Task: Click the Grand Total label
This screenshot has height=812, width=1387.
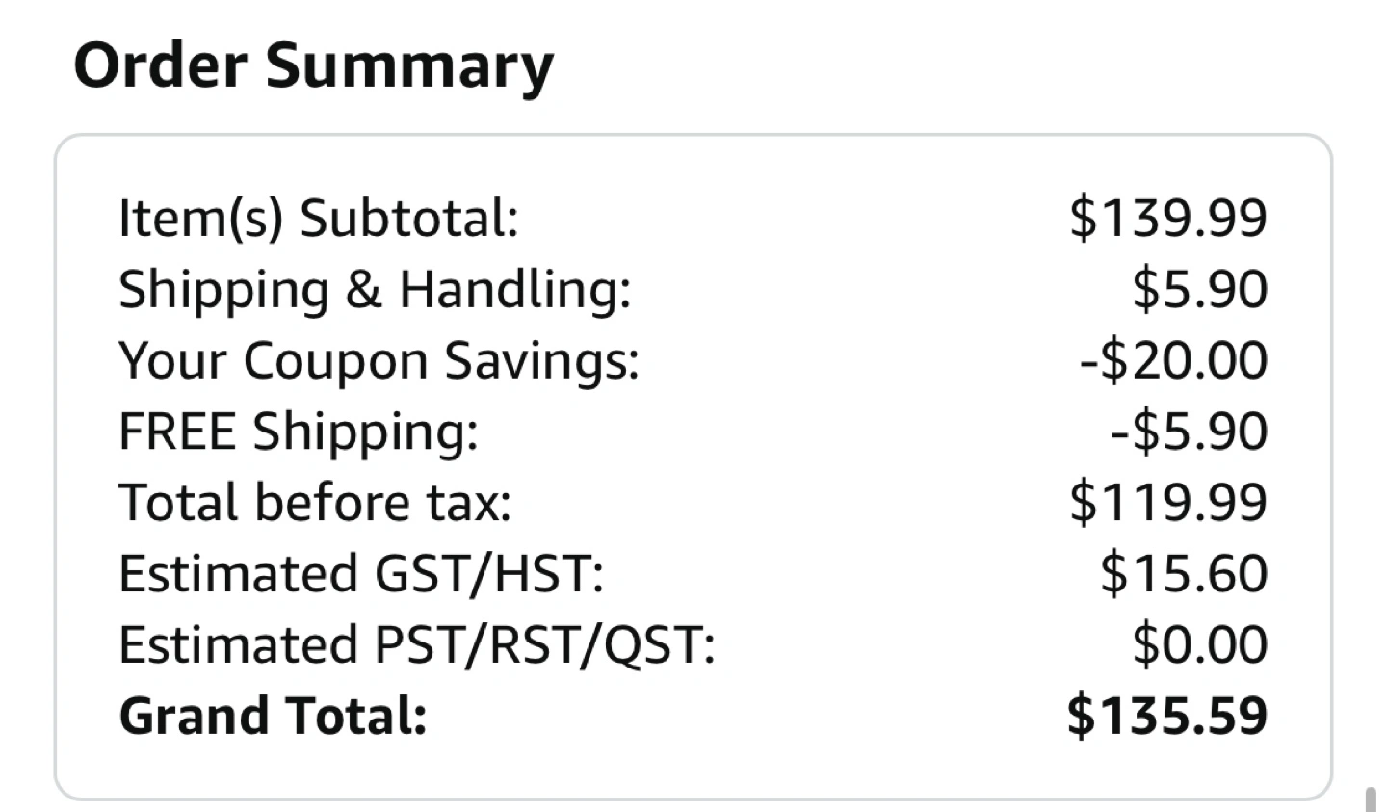Action: [273, 717]
